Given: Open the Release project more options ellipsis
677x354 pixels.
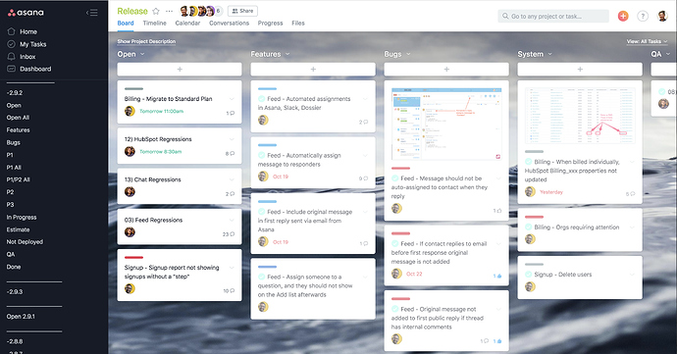Looking at the screenshot, I should point(169,11).
